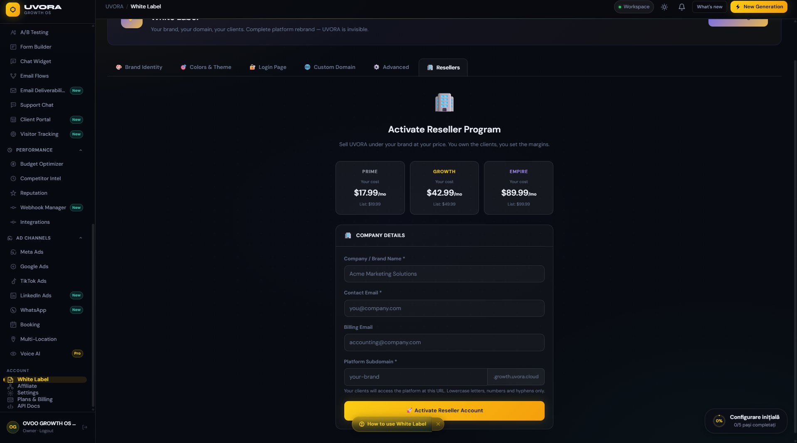This screenshot has height=443, width=797.
Task: Click the Workspace status pill
Action: point(634,7)
